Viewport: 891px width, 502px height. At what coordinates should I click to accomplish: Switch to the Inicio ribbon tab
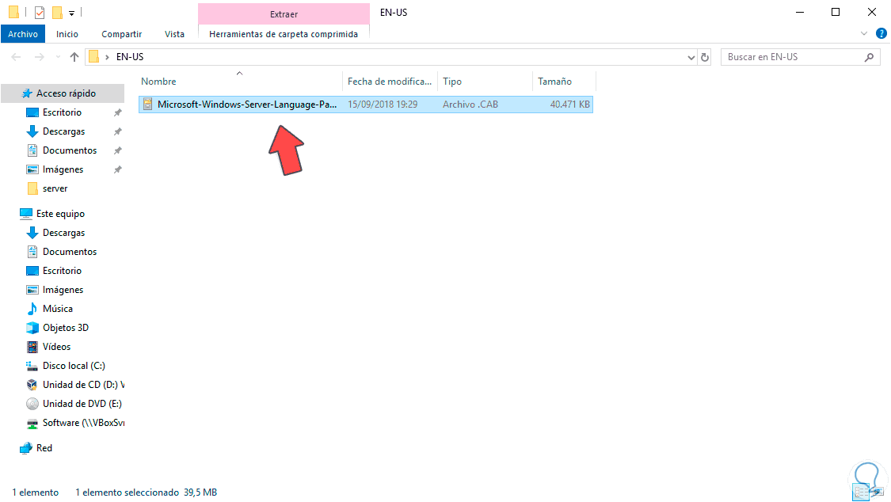point(67,34)
